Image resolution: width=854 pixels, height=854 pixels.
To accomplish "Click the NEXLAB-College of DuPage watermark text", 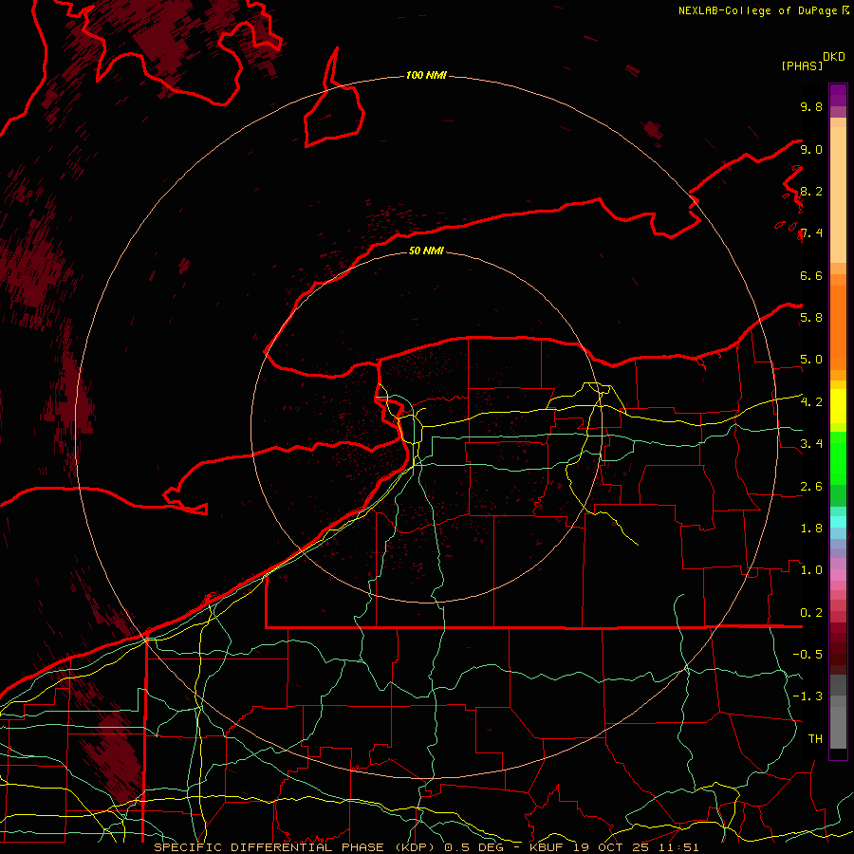I will [x=763, y=10].
